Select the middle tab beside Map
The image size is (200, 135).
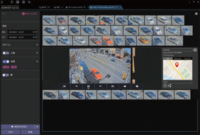[178, 59]
